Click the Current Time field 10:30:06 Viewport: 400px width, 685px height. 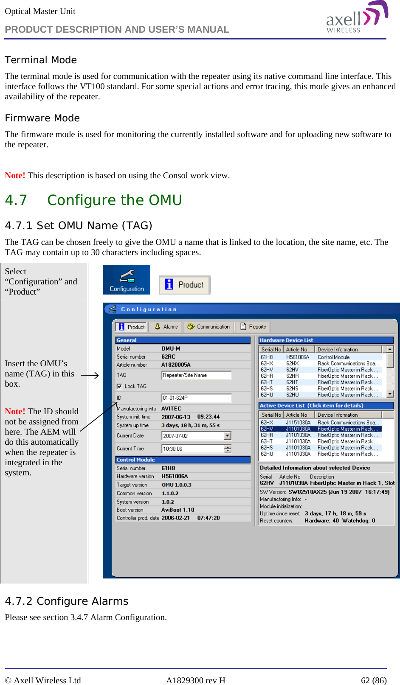pyautogui.click(x=193, y=449)
